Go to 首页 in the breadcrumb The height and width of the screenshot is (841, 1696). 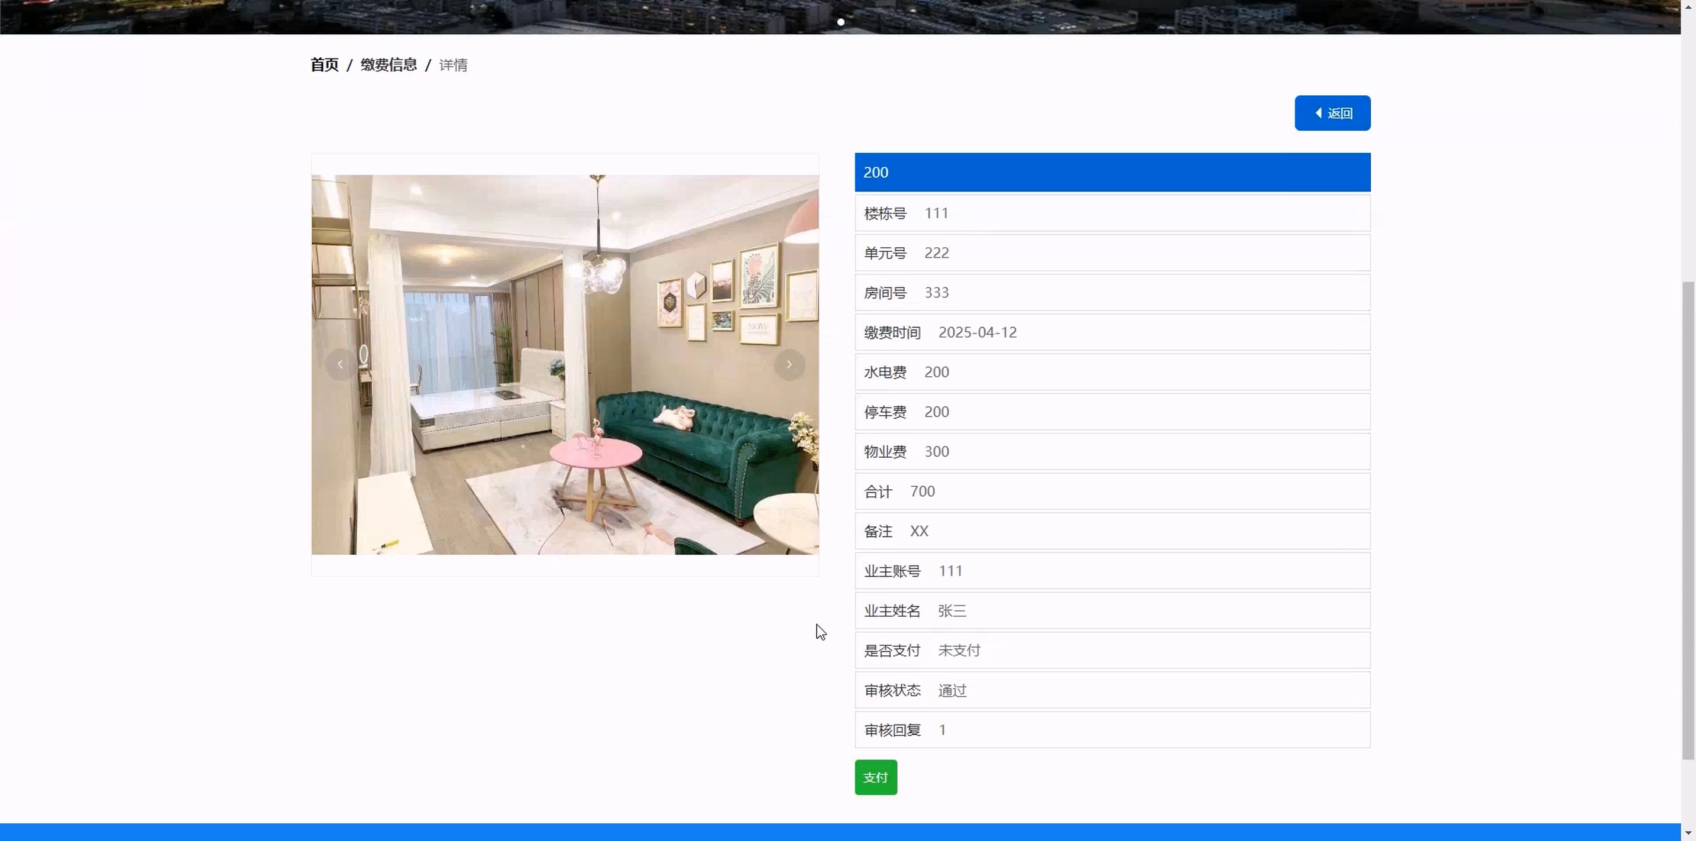click(324, 64)
